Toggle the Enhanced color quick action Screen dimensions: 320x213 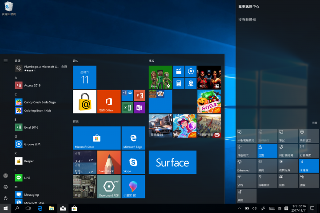pyautogui.click(x=247, y=166)
